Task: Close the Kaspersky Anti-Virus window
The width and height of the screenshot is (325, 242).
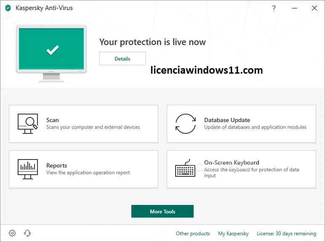Action: point(314,8)
